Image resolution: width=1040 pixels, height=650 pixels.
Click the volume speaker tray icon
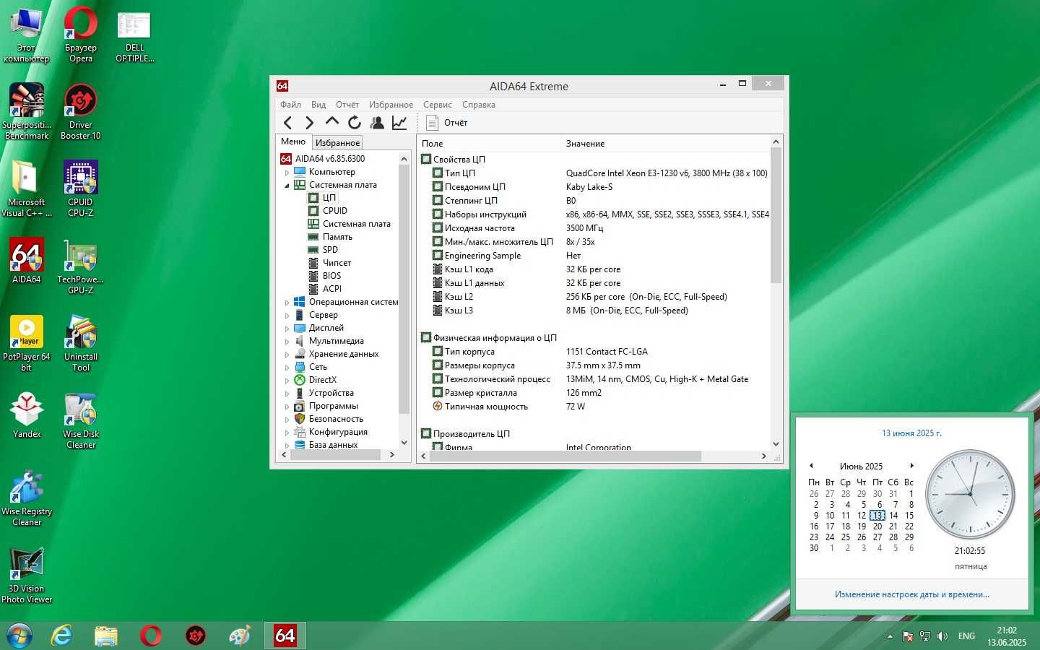(942, 636)
